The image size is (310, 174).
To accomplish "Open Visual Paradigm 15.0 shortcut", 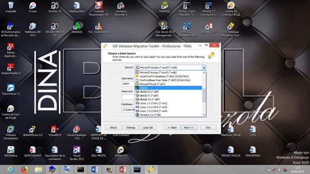I will 77,132.
